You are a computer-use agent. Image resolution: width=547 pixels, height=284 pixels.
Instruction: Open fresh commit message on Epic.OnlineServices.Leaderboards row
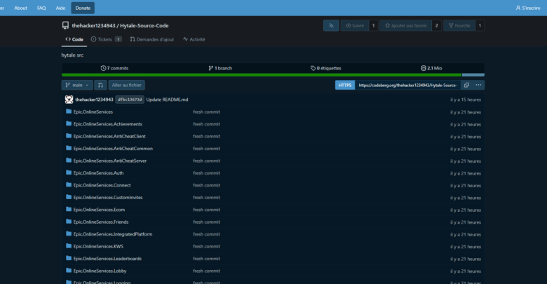206,259
